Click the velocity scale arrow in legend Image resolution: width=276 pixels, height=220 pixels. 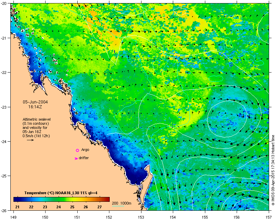point(30,140)
